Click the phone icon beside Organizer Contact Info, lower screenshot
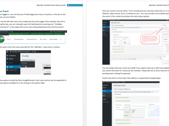 (x=116, y=123)
